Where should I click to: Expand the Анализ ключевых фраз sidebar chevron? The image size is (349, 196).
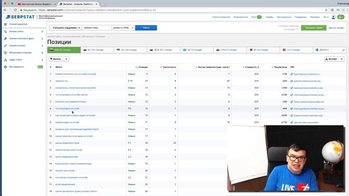[43, 39]
